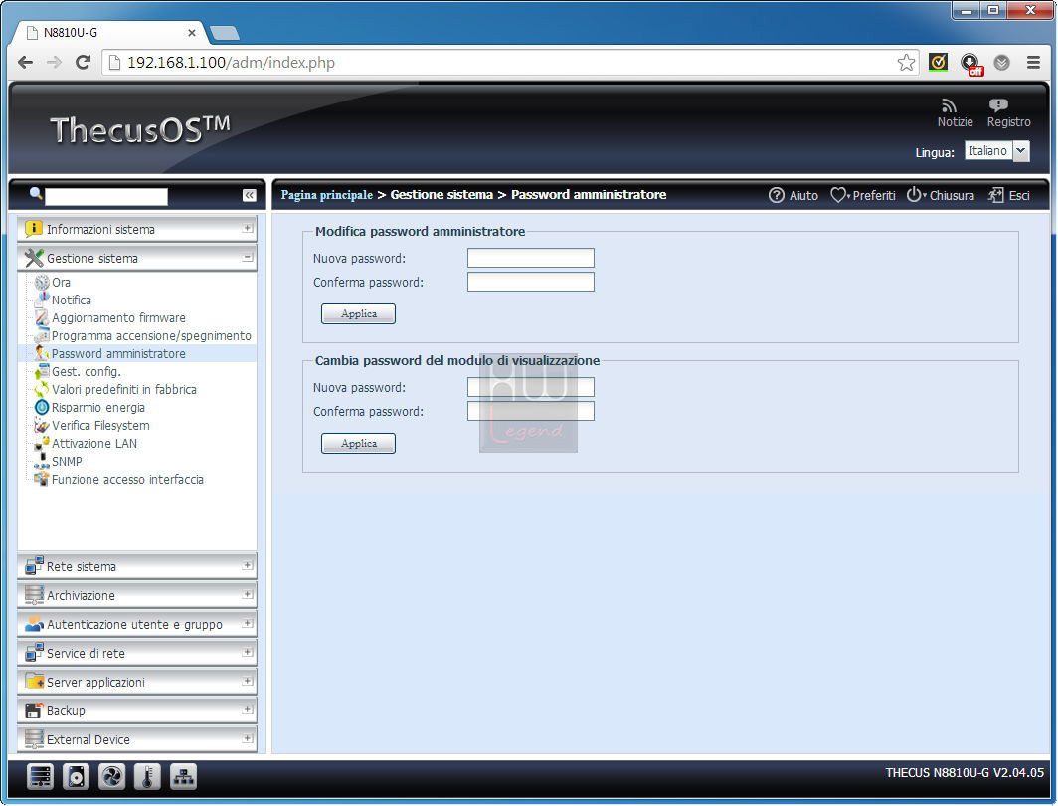Go back with the browser back arrow
Image resolution: width=1058 pixels, height=806 pixels.
click(25, 62)
